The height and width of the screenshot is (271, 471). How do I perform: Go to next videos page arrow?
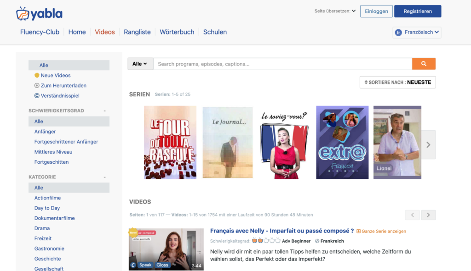[x=428, y=215]
